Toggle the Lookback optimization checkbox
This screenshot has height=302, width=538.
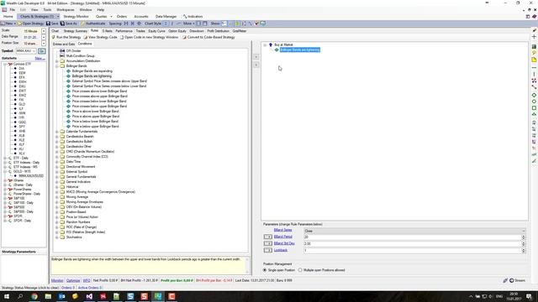(x=267, y=250)
